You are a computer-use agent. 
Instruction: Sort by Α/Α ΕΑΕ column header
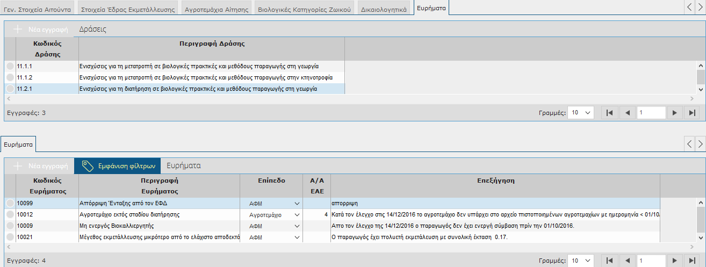(x=317, y=186)
